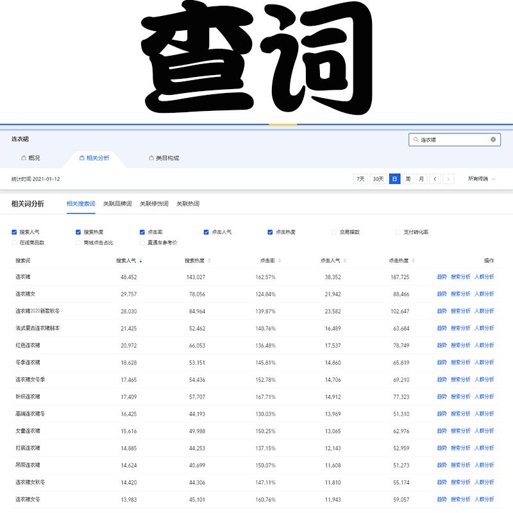Screen dimensions: 513x513
Task: Go to previous date with left arrow
Action: 435,179
